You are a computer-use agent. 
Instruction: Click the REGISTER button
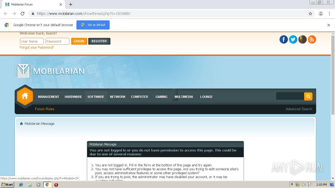coord(99,41)
